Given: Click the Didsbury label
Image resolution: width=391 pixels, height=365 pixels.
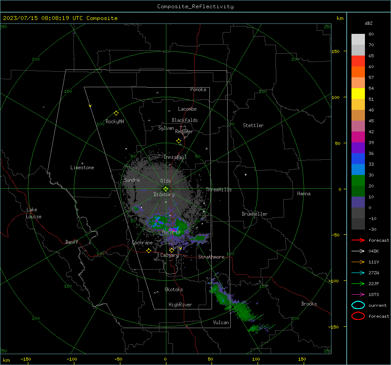Looking at the screenshot, I should point(164,194).
